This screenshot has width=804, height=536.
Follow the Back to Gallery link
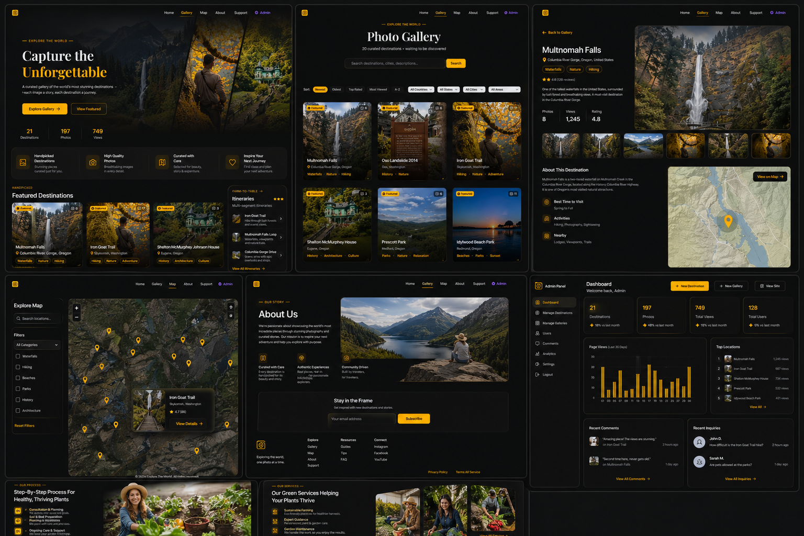pos(557,32)
